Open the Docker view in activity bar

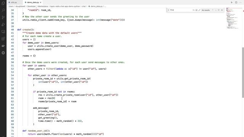[3, 46]
